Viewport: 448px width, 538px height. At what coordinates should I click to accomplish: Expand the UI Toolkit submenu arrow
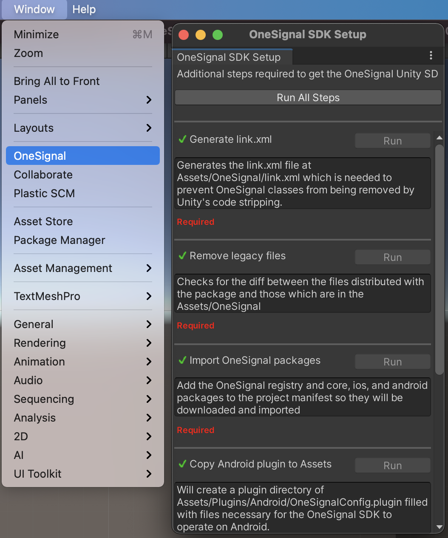[x=149, y=474]
